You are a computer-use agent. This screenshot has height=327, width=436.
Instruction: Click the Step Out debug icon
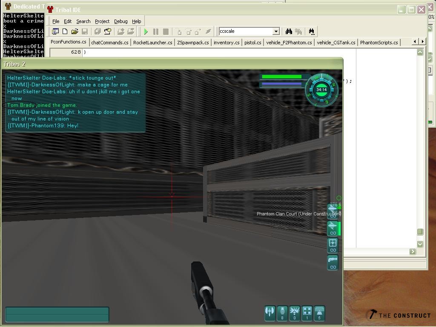(198, 32)
